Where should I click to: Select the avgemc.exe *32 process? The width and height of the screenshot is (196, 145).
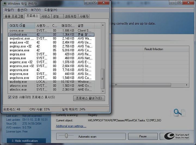pyautogui.click(x=51, y=62)
